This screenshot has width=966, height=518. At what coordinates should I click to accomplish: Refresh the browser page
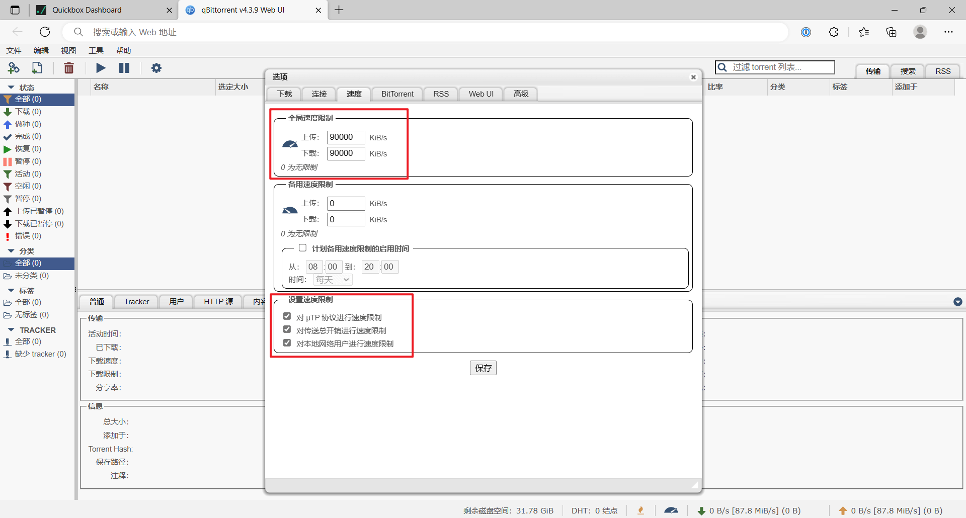(45, 32)
